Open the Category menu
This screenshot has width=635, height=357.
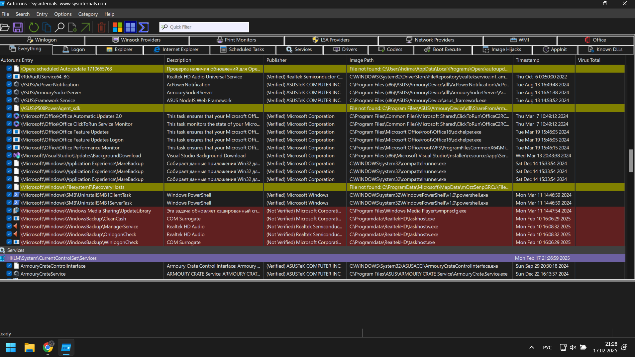[88, 14]
